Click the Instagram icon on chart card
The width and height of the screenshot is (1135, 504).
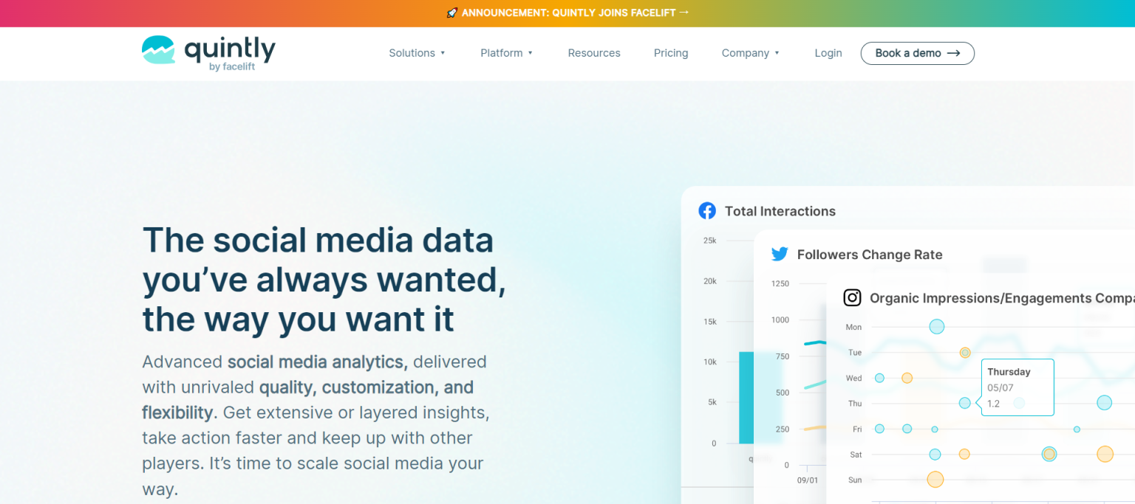(x=853, y=297)
